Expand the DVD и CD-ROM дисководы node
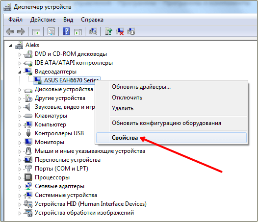This screenshot has width=258, height=222. click(x=20, y=54)
